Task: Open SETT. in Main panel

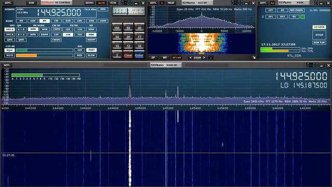Action: [264, 3]
